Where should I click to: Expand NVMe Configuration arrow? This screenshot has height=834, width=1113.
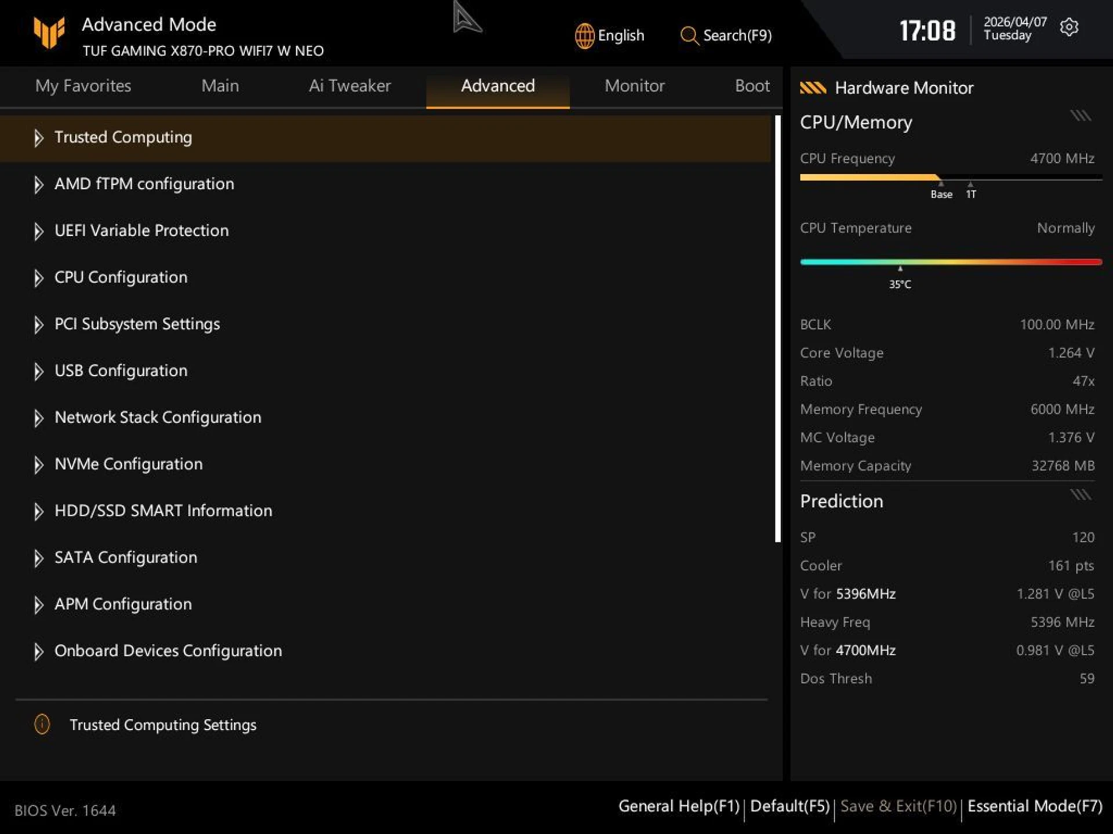38,465
